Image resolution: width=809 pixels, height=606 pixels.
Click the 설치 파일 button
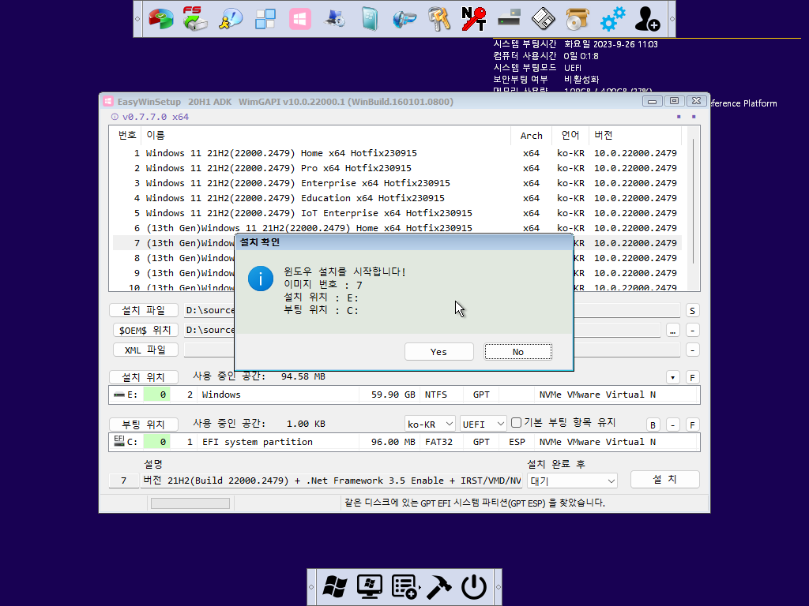144,310
